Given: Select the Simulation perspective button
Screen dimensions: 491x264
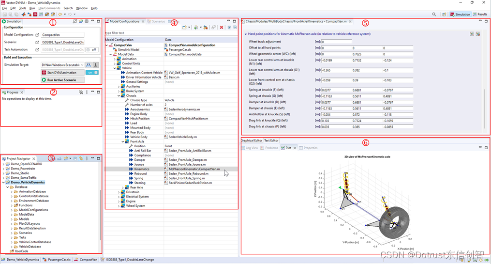Looking at the screenshot, I should click(460, 14).
